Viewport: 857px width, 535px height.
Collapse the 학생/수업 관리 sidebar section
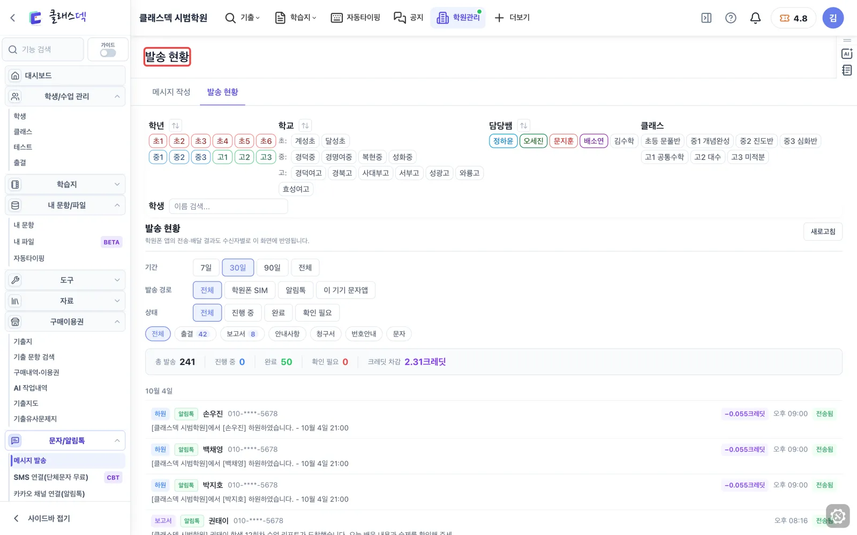tap(65, 96)
